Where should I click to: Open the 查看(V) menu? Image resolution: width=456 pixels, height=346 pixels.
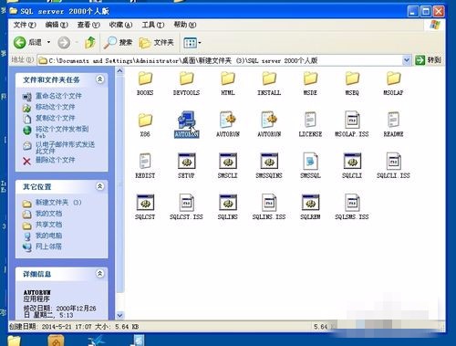(88, 25)
